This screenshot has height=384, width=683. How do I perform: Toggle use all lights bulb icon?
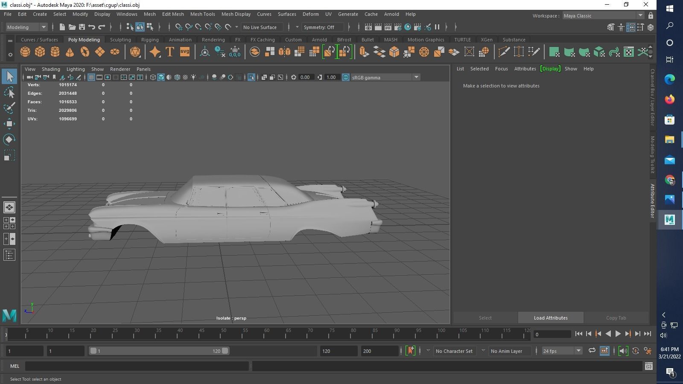pyautogui.click(x=193, y=77)
